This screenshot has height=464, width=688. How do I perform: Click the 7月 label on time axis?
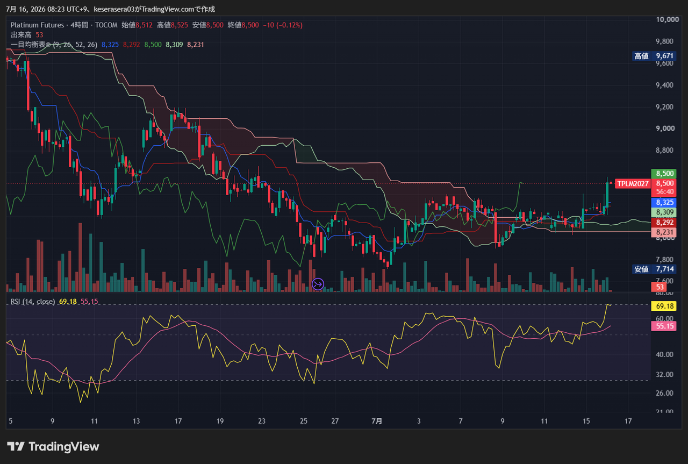coord(377,421)
